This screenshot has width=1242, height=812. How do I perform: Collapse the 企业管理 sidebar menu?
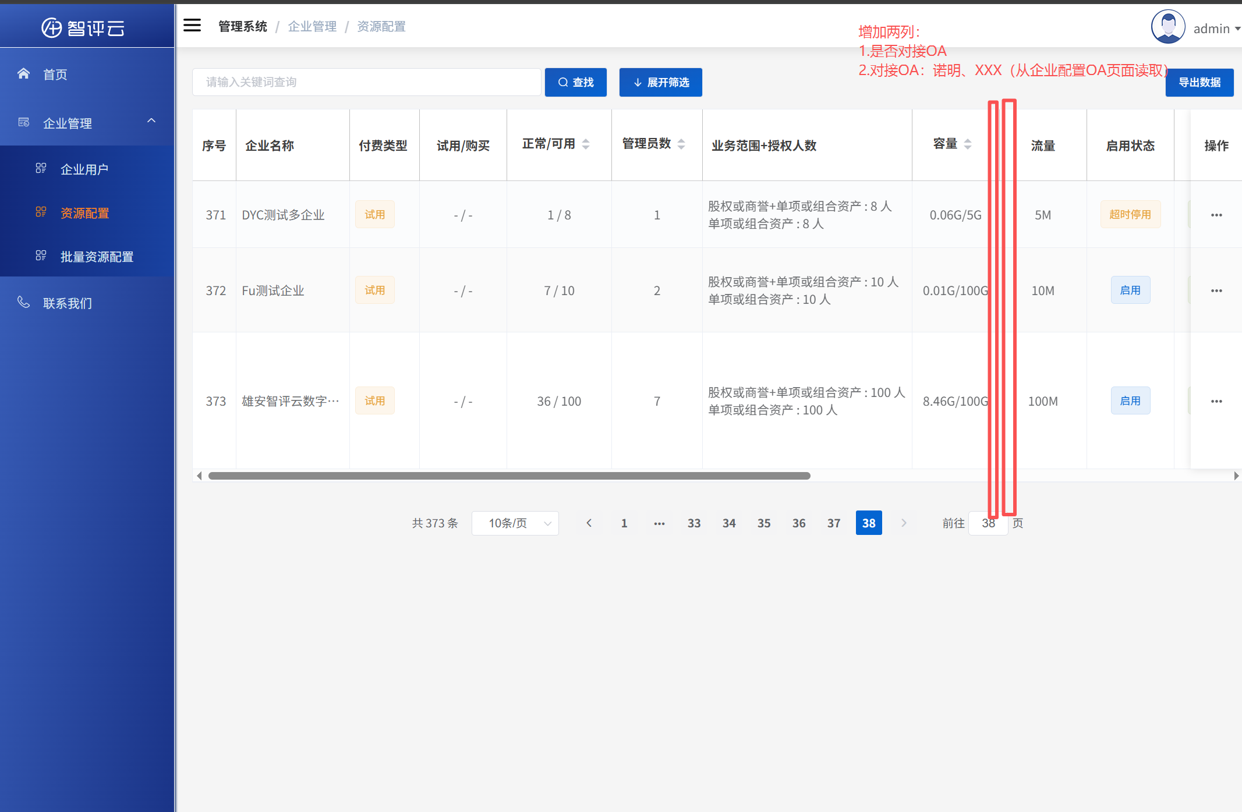pyautogui.click(x=151, y=121)
